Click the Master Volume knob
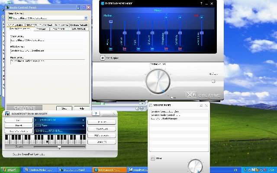 158,81
